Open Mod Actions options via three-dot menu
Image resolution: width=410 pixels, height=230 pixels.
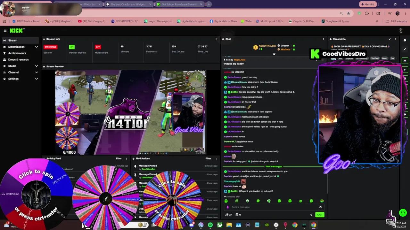click(x=216, y=158)
